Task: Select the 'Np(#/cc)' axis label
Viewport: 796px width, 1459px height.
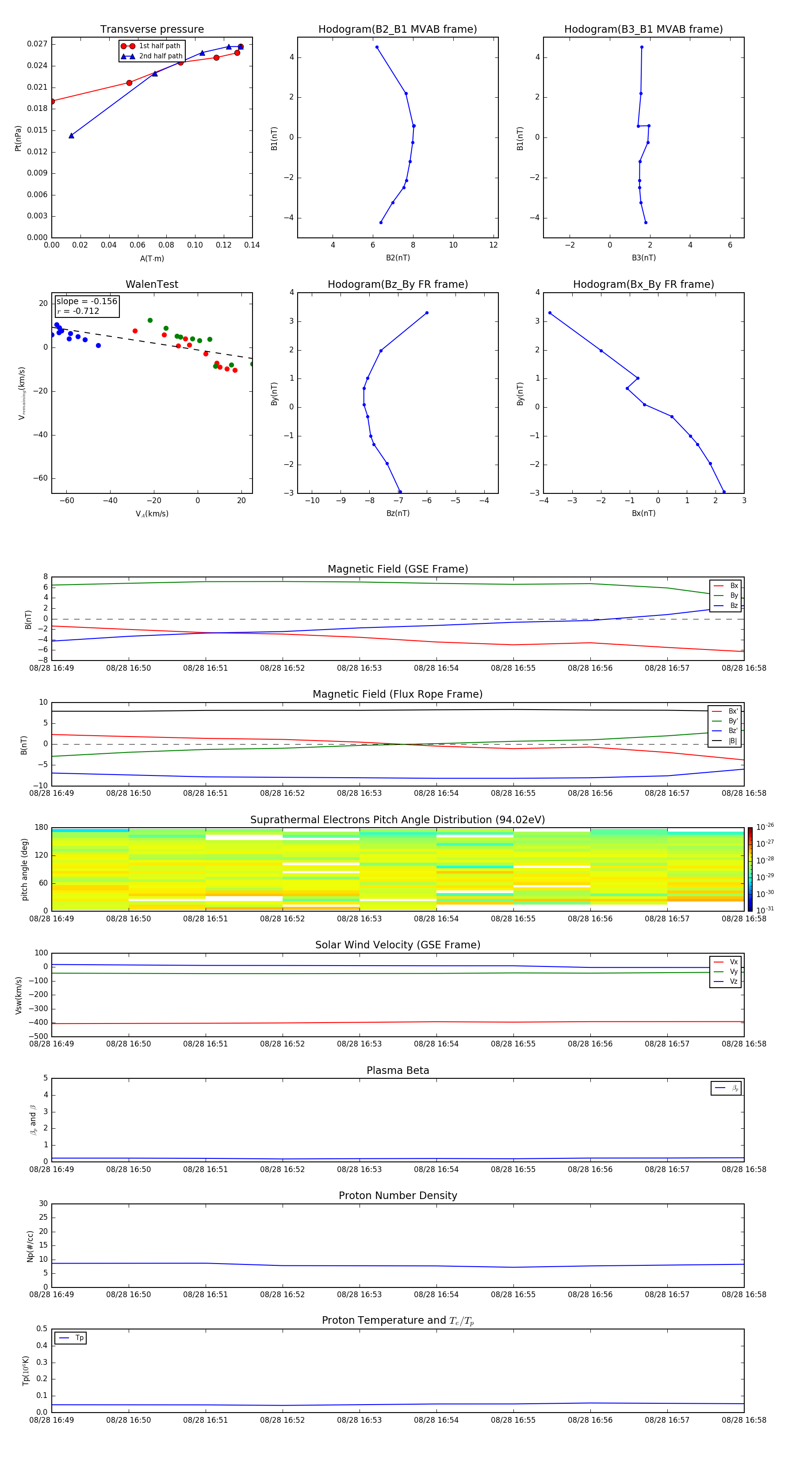Action: (x=30, y=1246)
